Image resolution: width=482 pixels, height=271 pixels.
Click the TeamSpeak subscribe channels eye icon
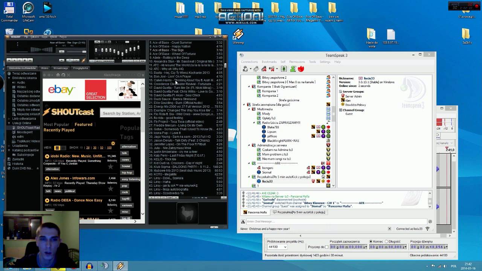(284, 69)
